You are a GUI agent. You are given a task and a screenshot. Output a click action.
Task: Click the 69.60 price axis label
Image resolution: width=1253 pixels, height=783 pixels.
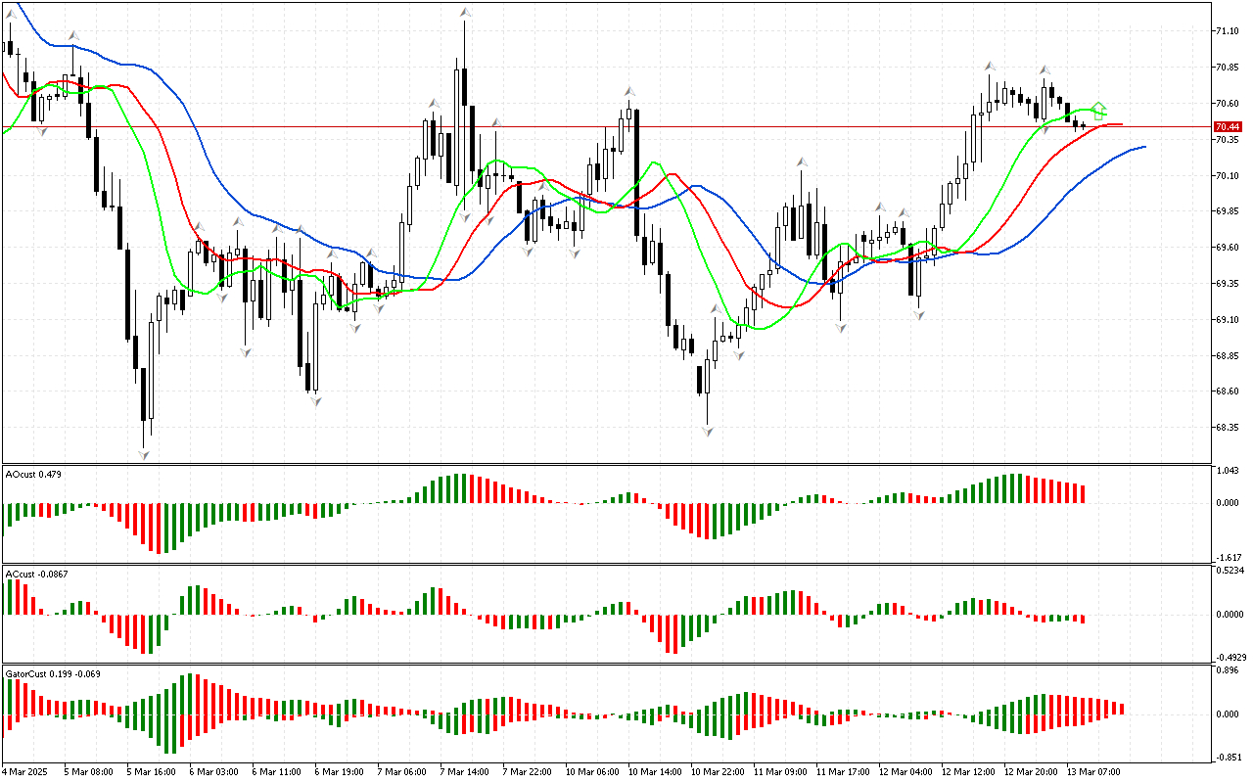point(1227,248)
